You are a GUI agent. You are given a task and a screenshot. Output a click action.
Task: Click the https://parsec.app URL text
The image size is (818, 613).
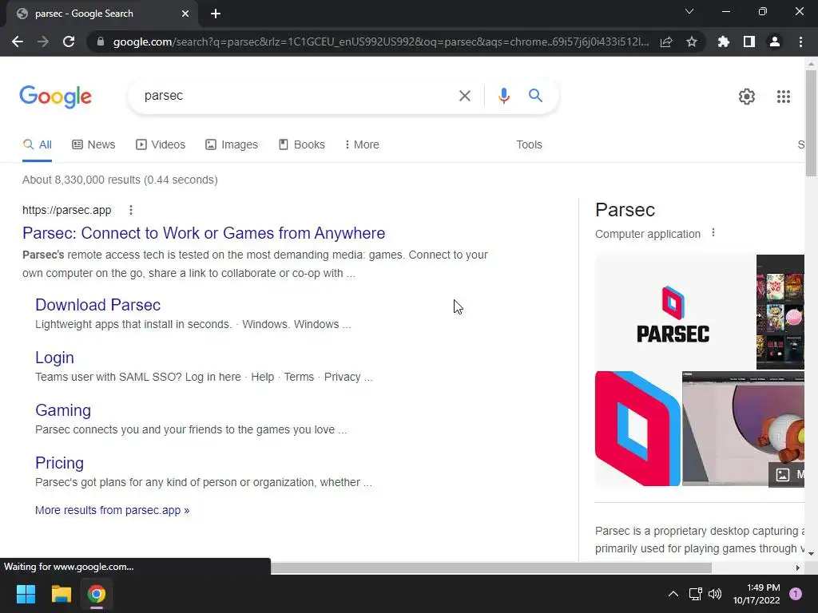point(67,210)
